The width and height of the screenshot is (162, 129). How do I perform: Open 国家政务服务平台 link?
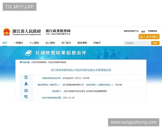[x=131, y=31]
